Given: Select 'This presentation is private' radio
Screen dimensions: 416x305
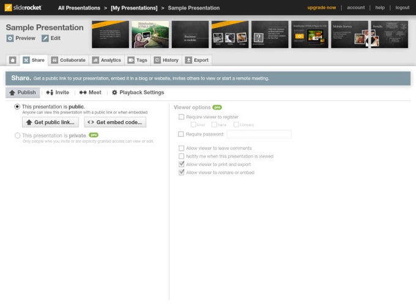Looking at the screenshot, I should [x=17, y=135].
